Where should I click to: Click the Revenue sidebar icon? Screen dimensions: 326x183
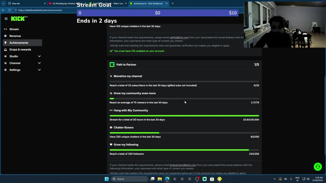[x=5, y=36]
